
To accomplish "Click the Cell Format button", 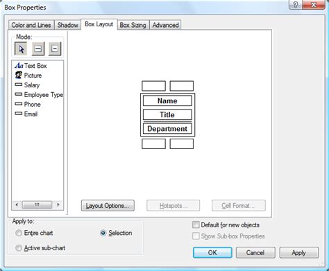I will coord(239,205).
